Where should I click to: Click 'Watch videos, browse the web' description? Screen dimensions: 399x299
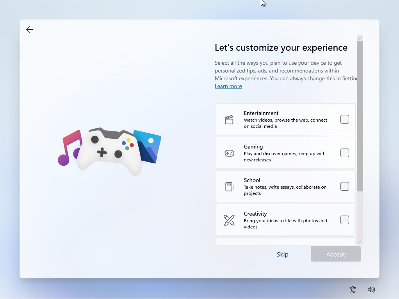[285, 123]
